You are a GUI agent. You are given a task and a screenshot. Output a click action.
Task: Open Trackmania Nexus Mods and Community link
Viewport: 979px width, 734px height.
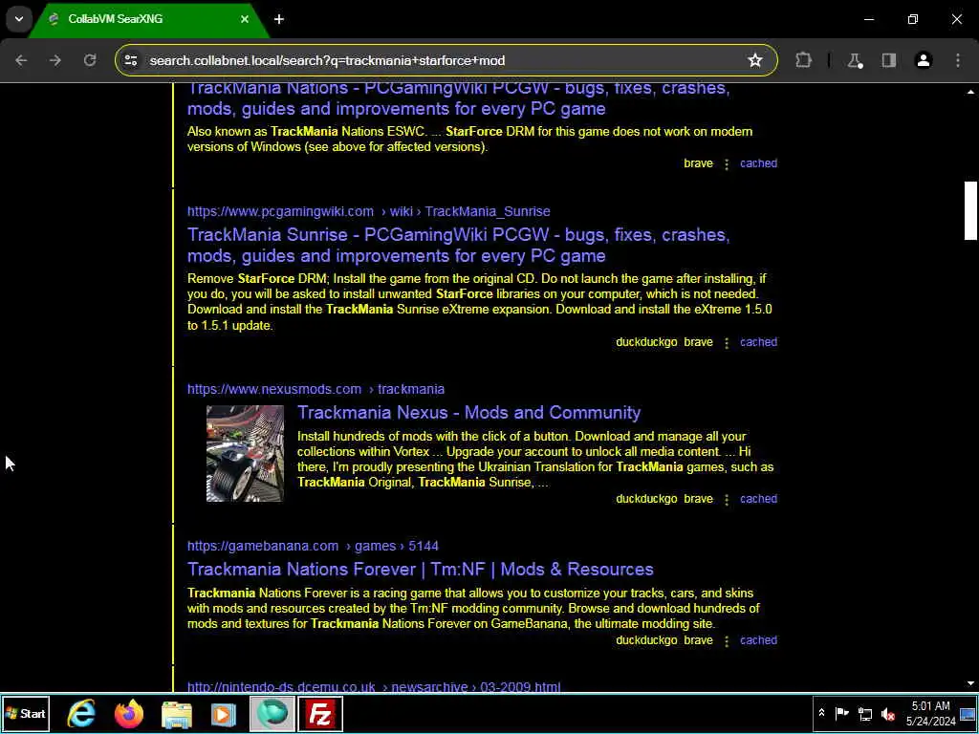[468, 413]
